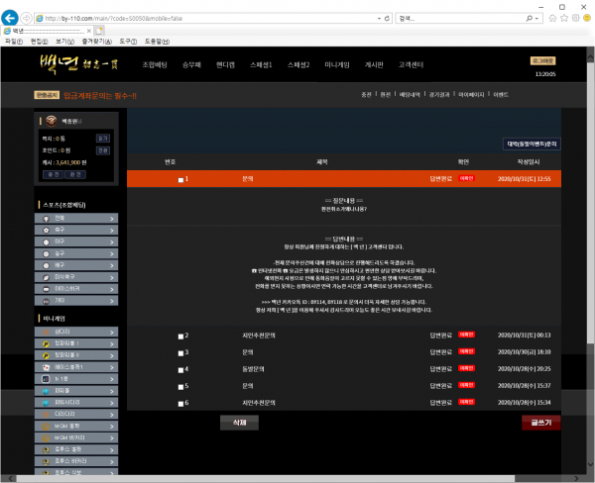595x483 pixels.
Task: Click the playing cards icon for 에이스홀짝1
Action: (x=46, y=367)
